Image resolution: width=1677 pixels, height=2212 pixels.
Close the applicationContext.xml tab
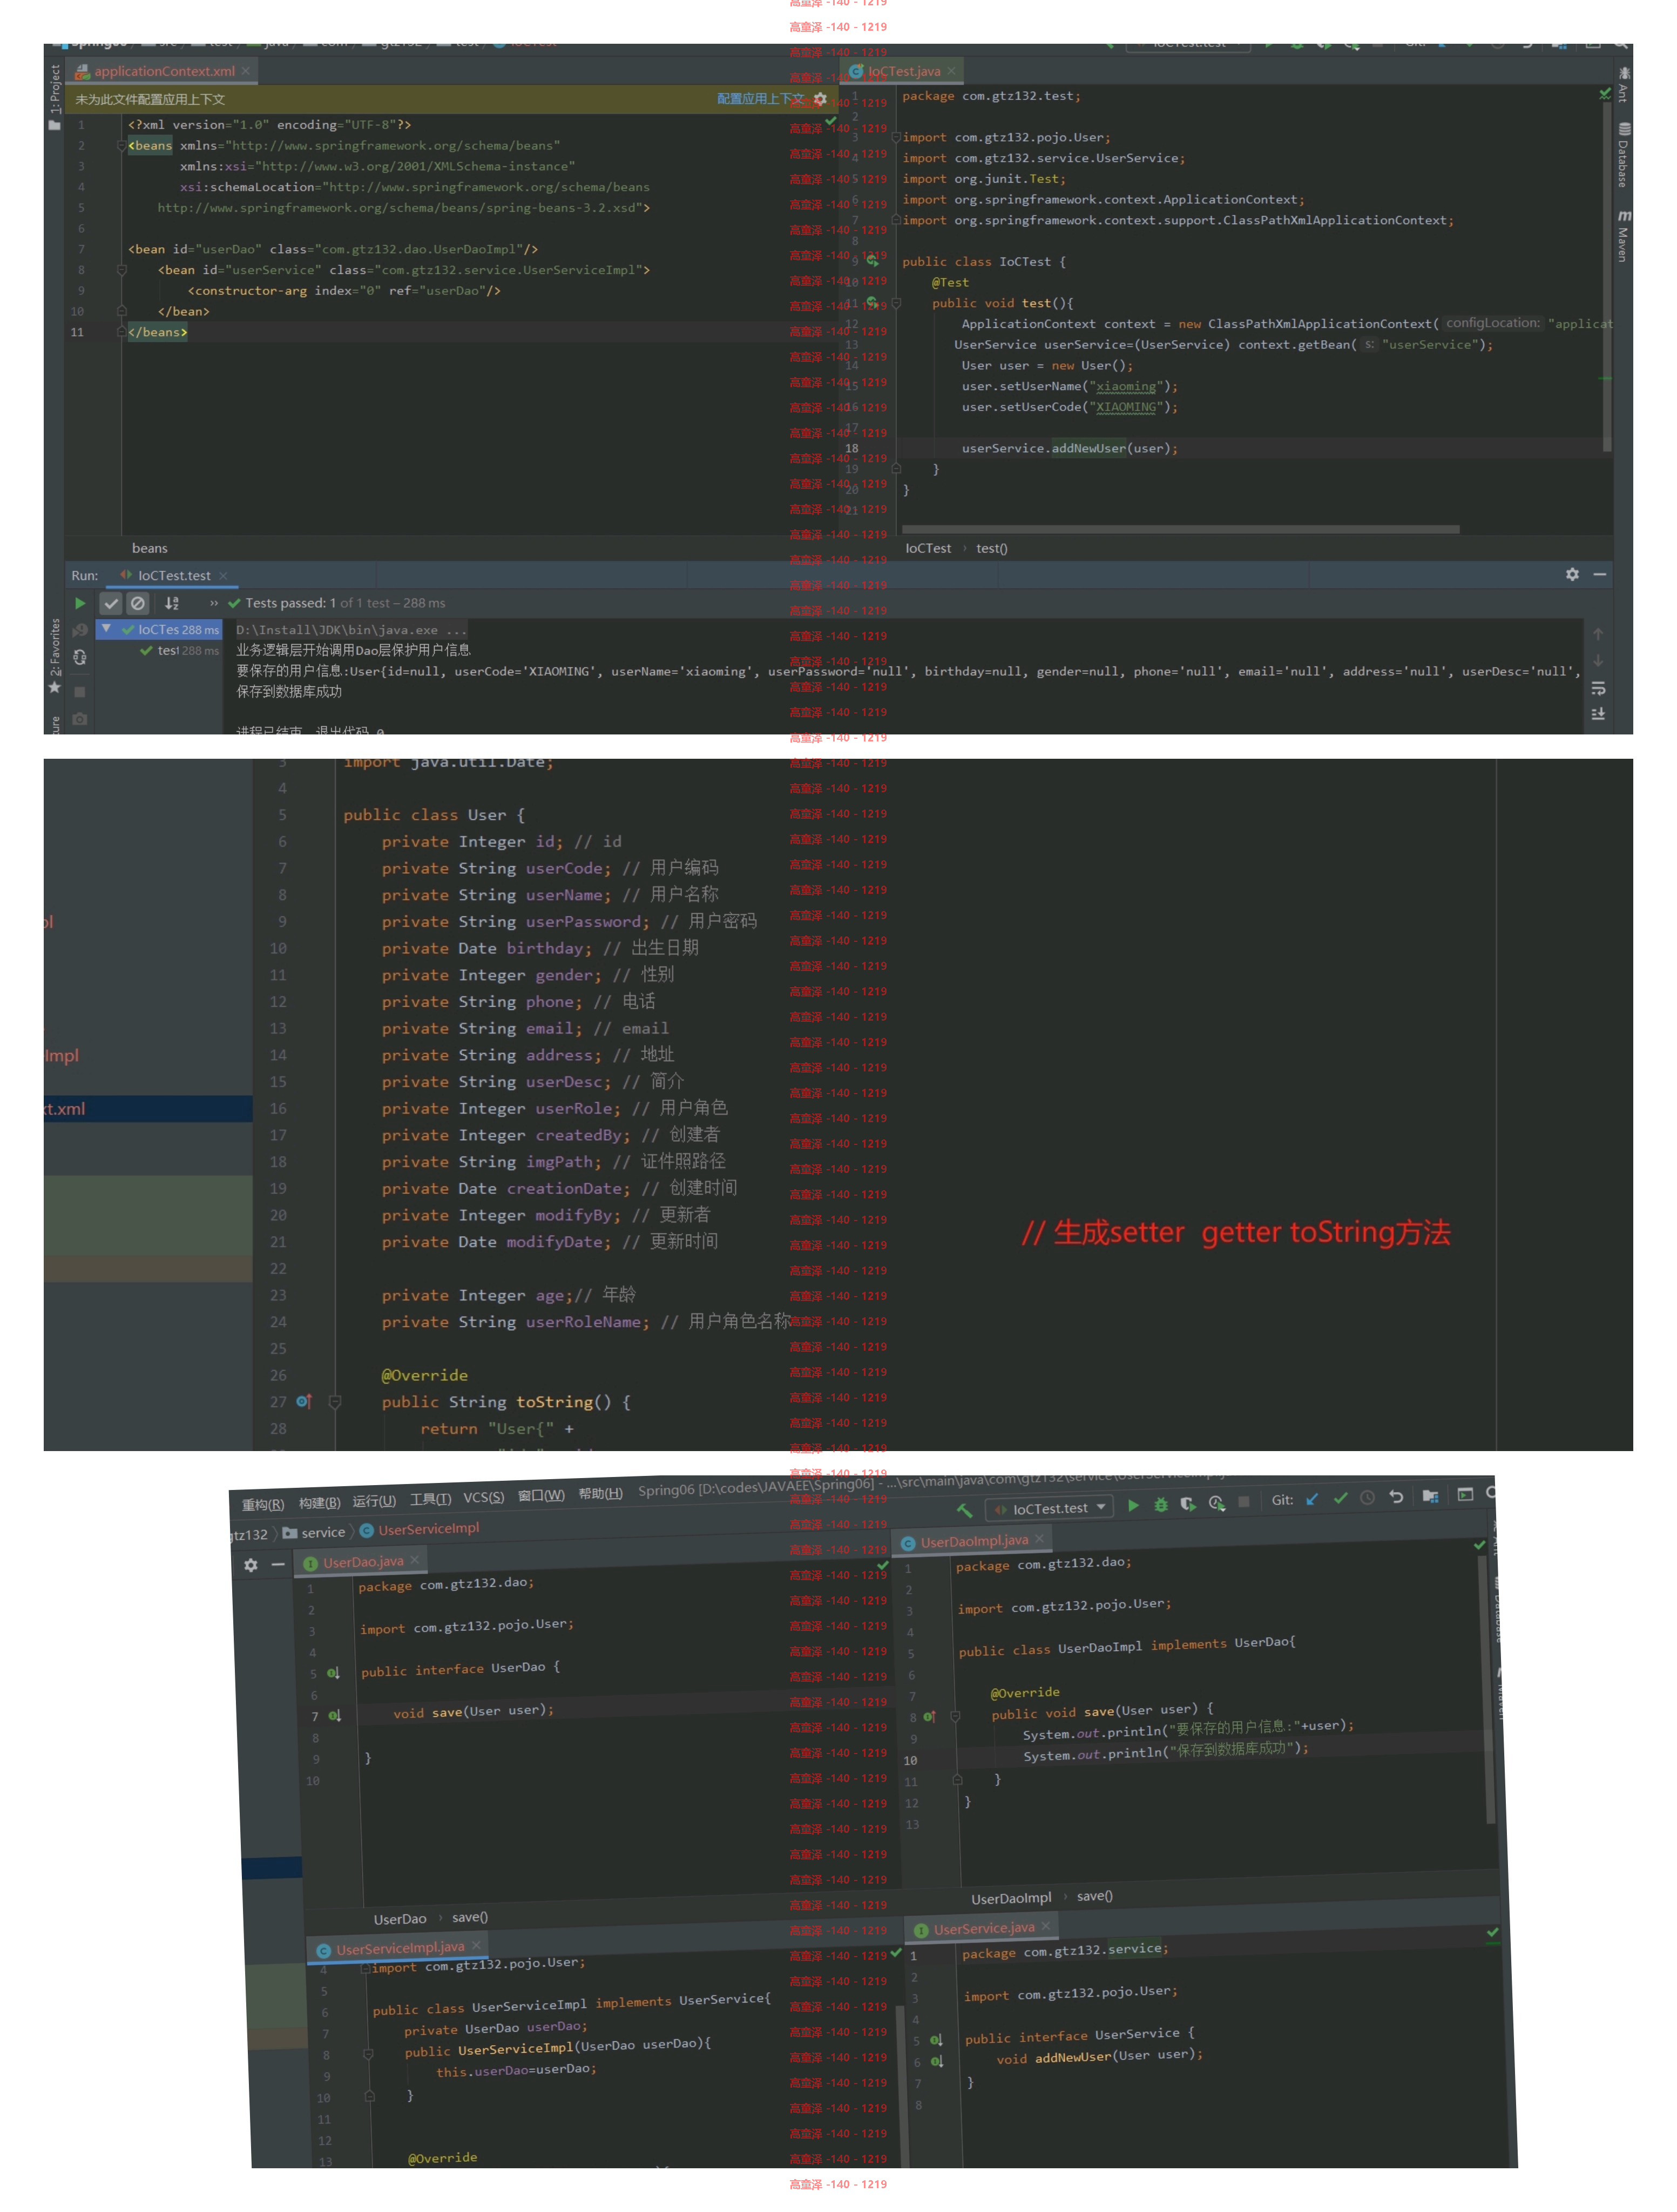[245, 71]
